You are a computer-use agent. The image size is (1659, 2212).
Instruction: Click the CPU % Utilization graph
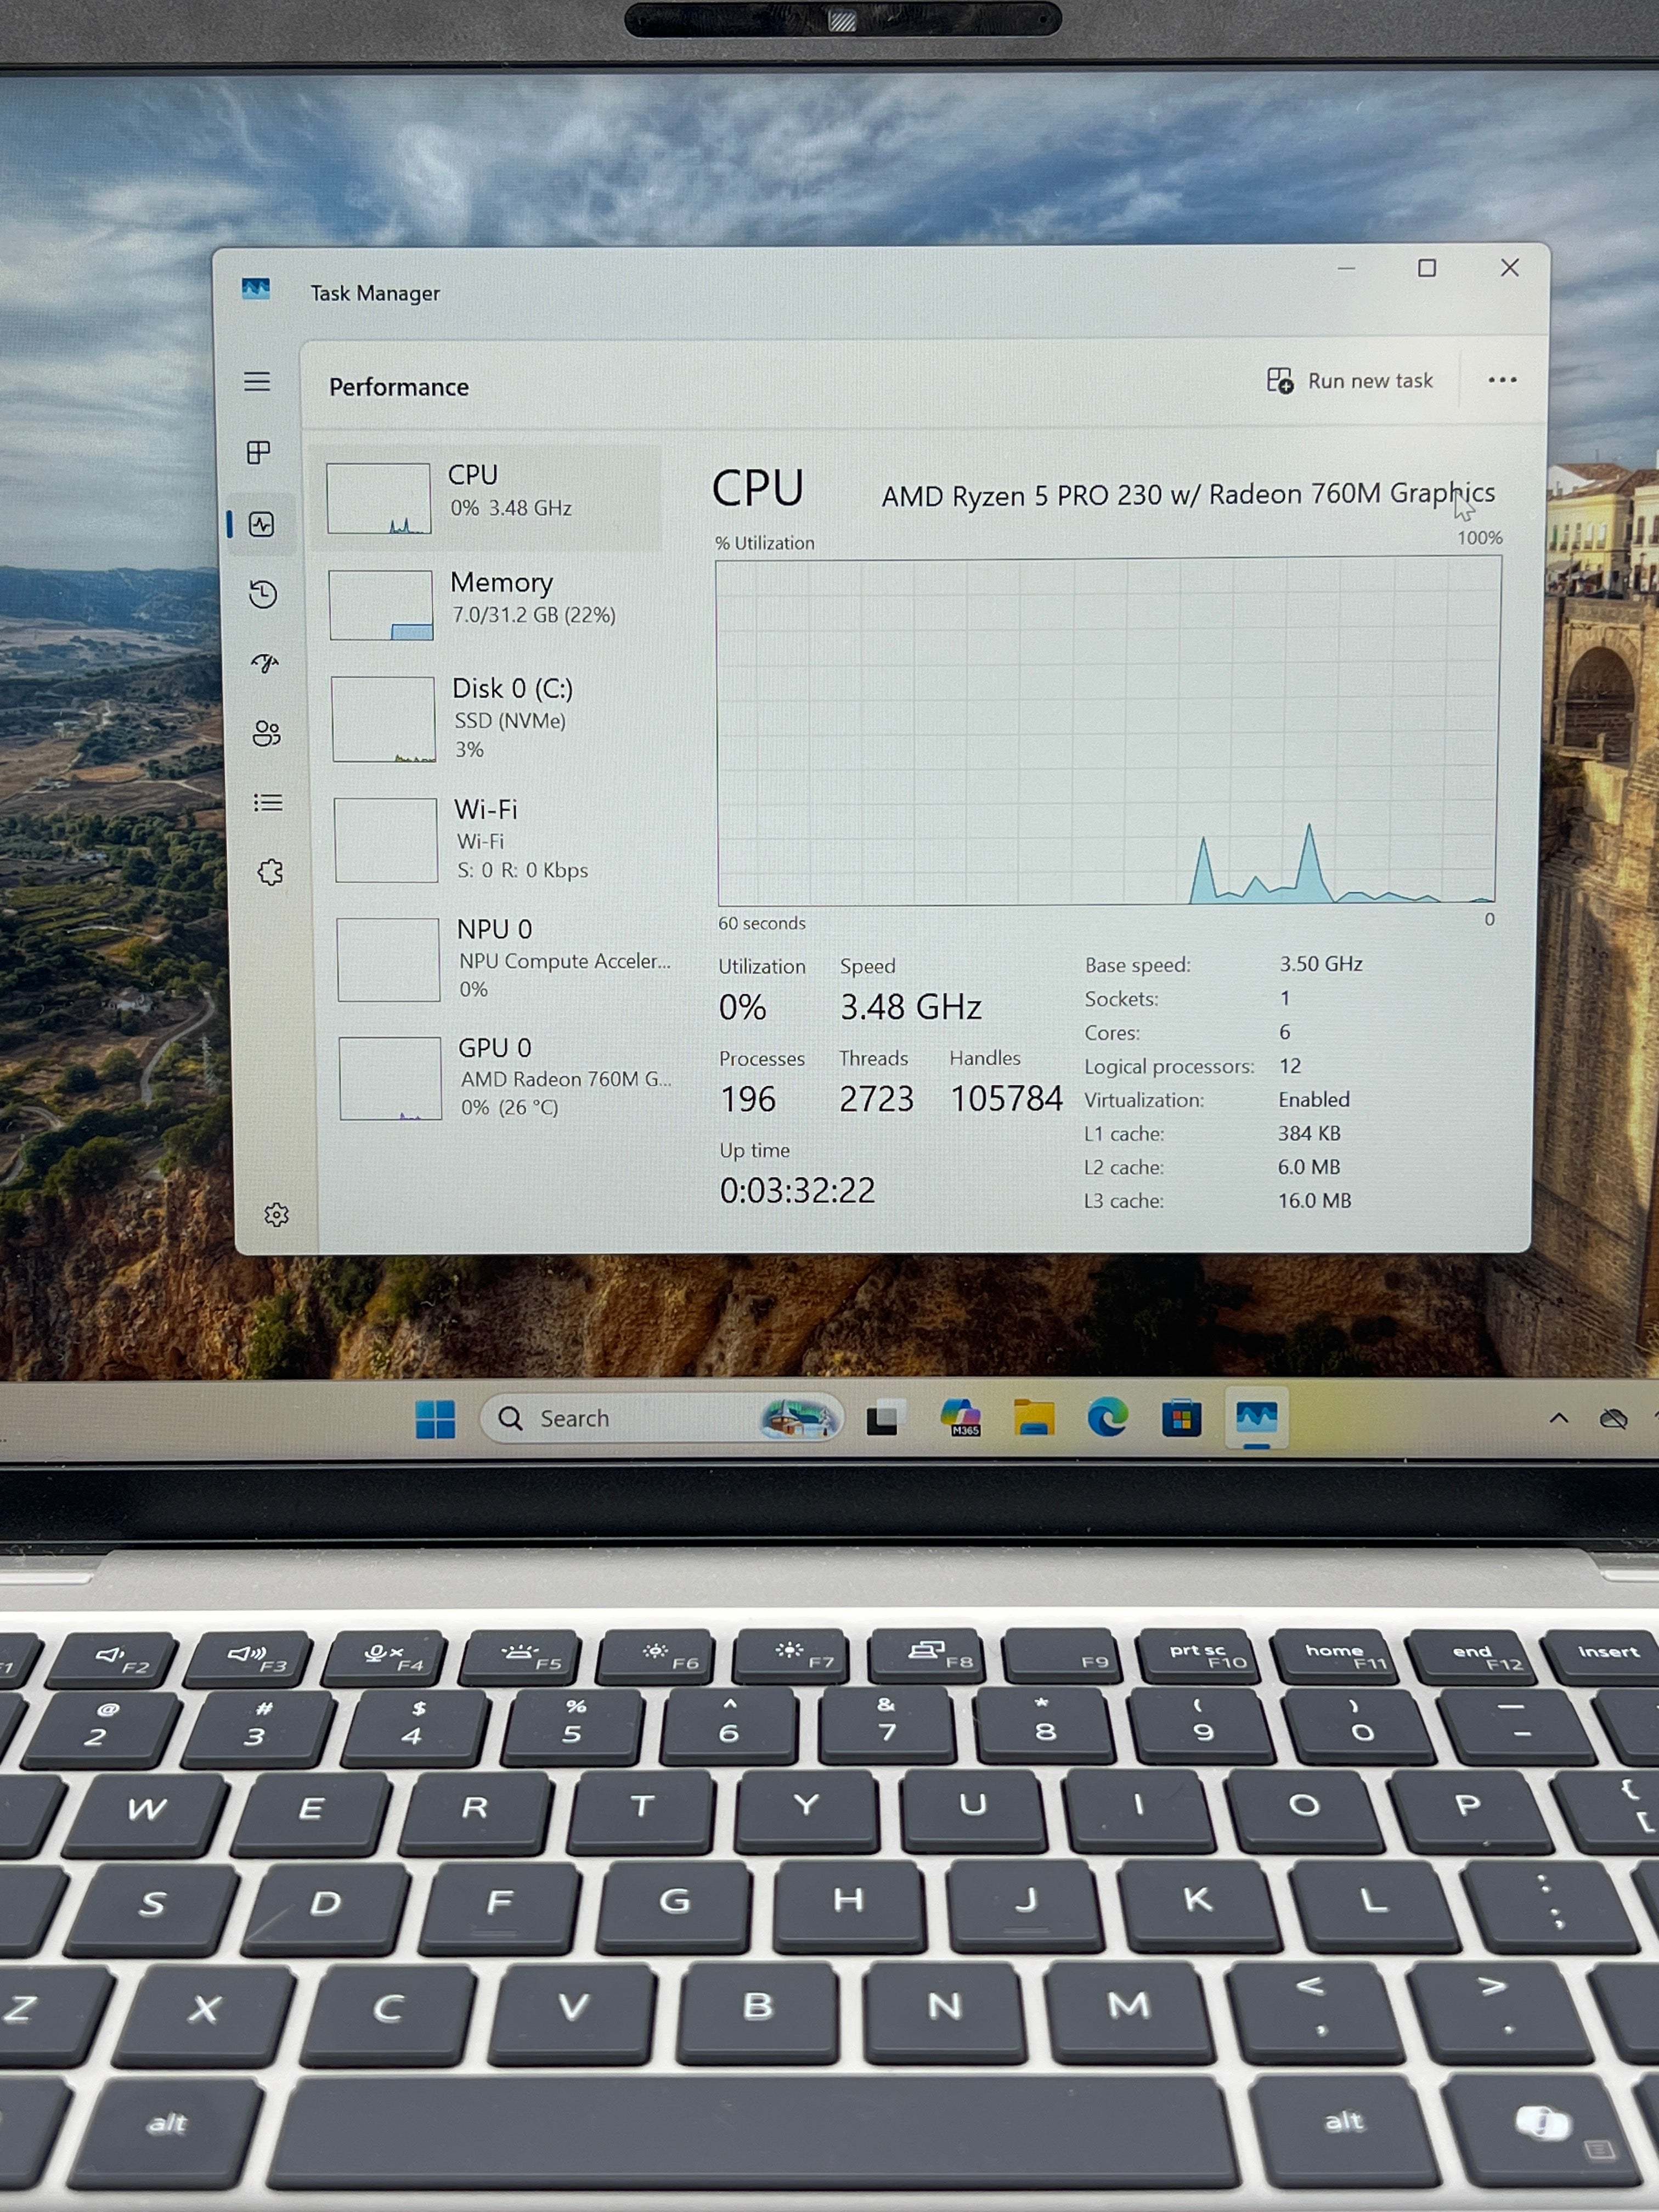click(x=1108, y=732)
